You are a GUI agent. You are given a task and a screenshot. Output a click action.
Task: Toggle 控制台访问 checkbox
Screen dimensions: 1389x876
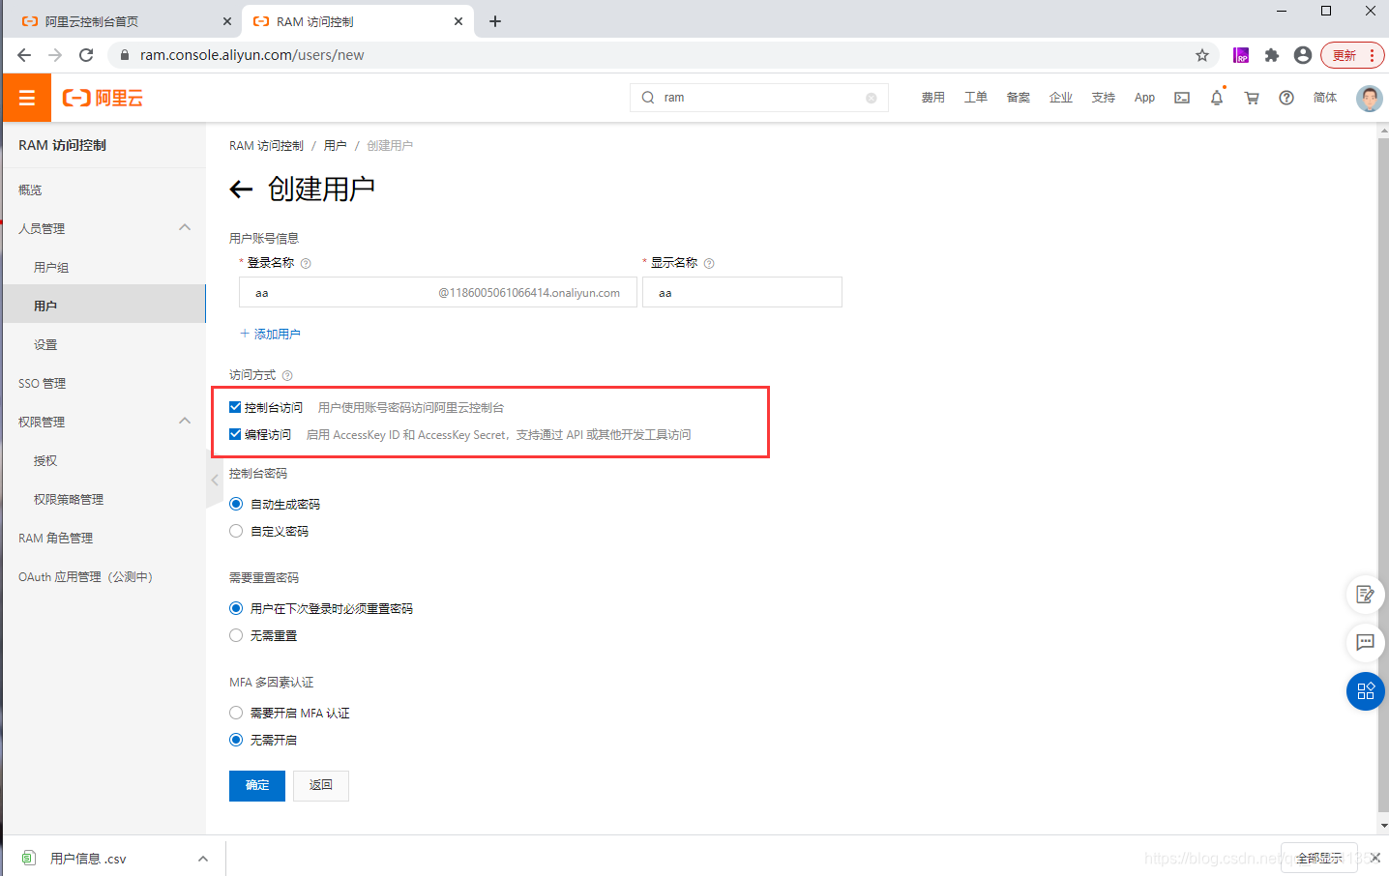click(x=235, y=407)
